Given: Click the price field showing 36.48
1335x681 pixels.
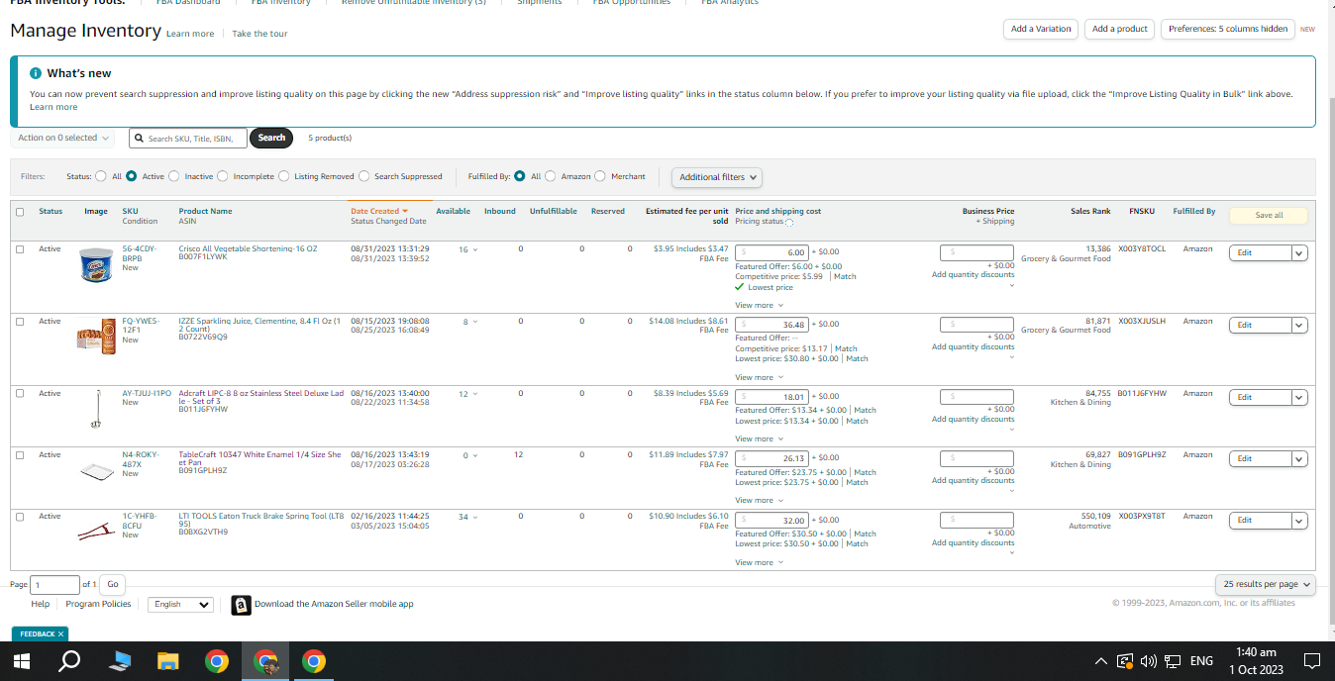Looking at the screenshot, I should 772,325.
